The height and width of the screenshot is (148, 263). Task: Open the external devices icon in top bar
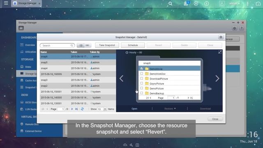click(x=196, y=4)
